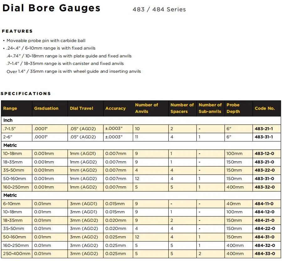The image size is (282, 261).
Task: Click the feature line mentioning wheel guide
Action: pyautogui.click(x=74, y=72)
